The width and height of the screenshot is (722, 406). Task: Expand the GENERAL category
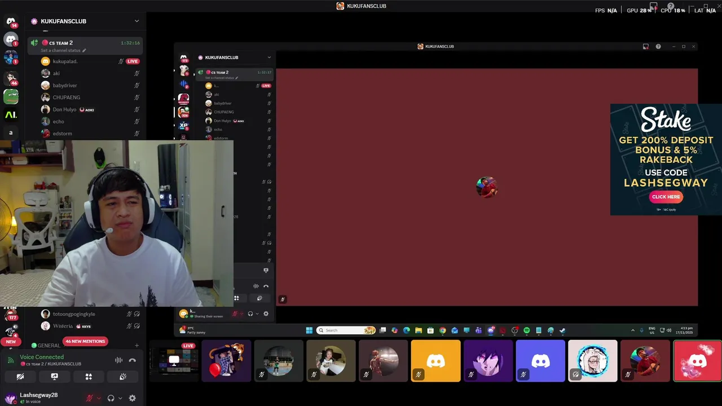point(49,345)
